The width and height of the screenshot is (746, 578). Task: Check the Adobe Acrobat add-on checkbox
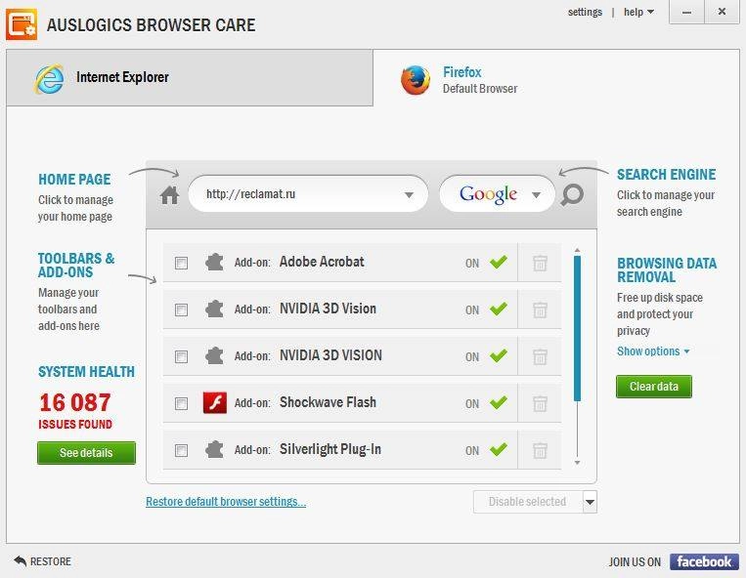181,263
